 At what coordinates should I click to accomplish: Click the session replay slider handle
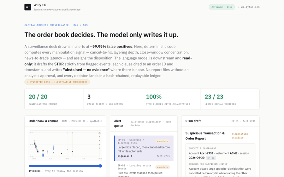click(x=100, y=166)
